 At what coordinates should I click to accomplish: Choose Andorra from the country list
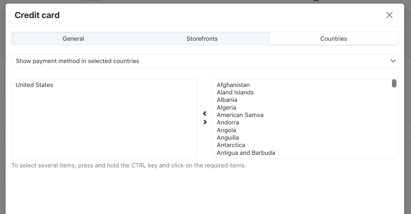[x=228, y=122]
